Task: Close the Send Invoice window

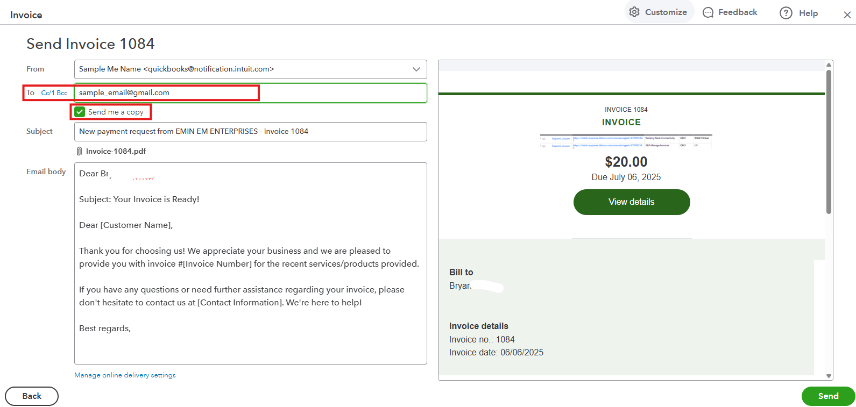Action: pyautogui.click(x=847, y=15)
